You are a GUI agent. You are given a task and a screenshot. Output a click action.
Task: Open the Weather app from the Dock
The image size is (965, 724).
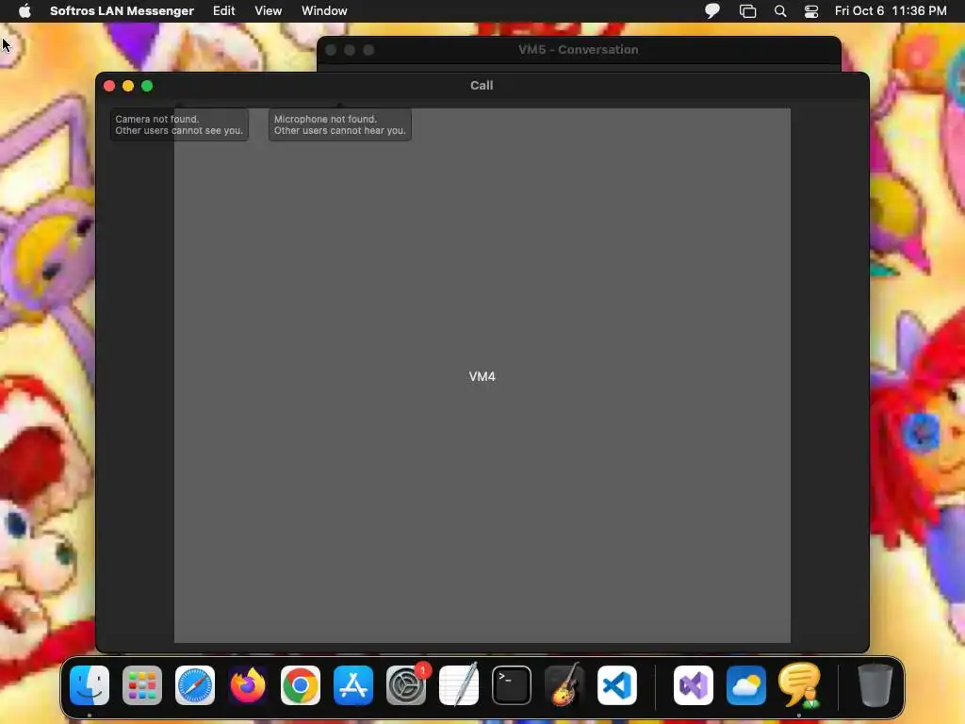pos(746,684)
